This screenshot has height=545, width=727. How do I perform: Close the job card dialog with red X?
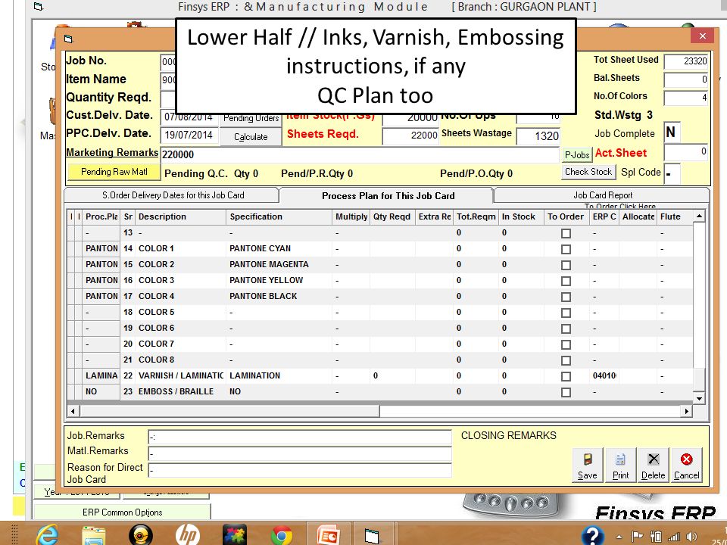(x=703, y=36)
